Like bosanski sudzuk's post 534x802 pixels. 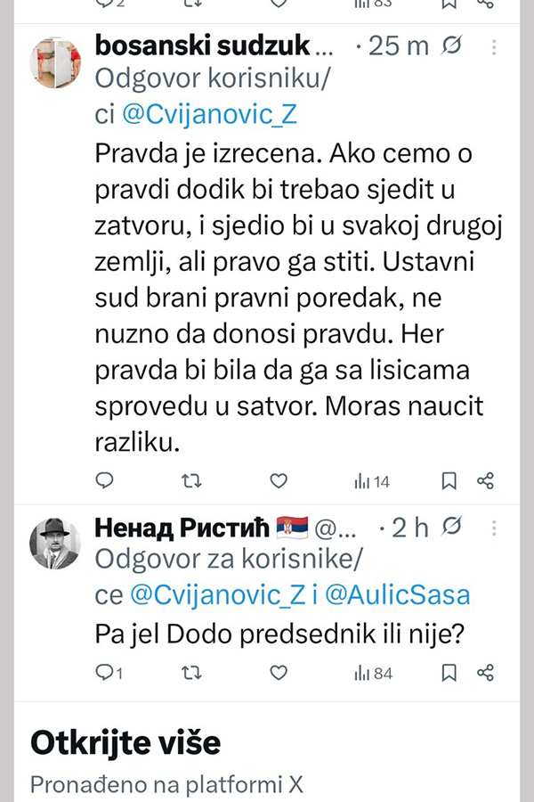[279, 481]
